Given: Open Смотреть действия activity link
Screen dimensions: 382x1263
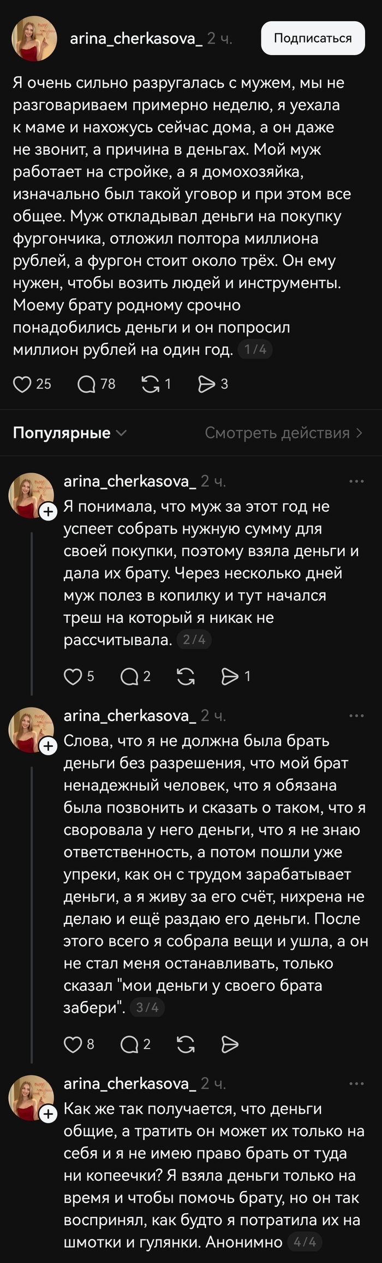Looking at the screenshot, I should (283, 433).
